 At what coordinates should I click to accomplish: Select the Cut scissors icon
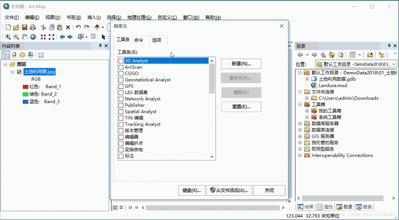(x=43, y=27)
